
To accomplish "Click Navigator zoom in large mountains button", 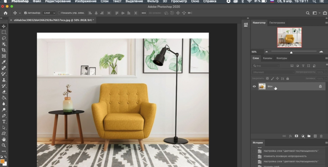I will 321,52.
